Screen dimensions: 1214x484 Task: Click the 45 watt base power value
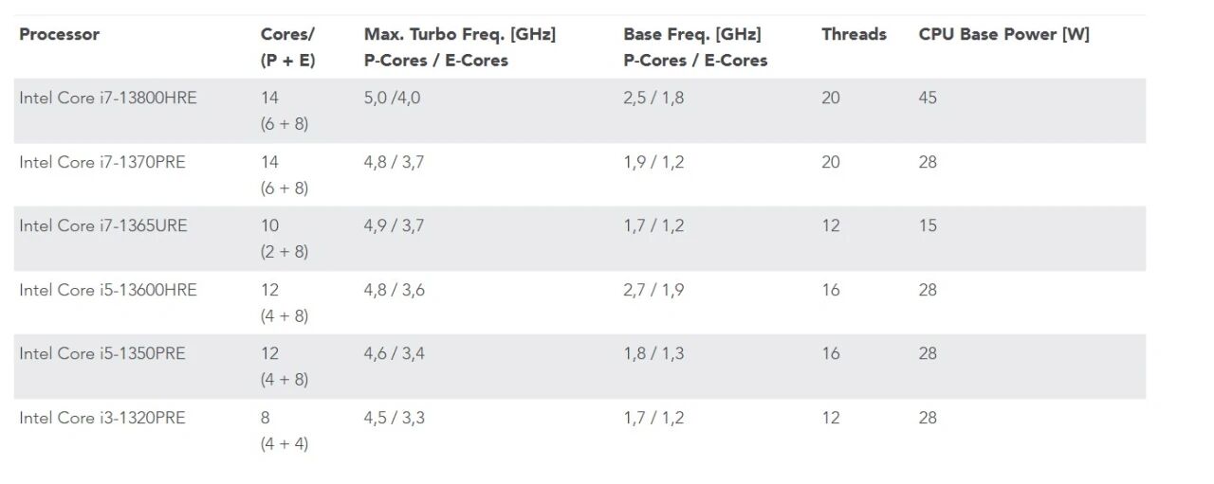click(928, 98)
